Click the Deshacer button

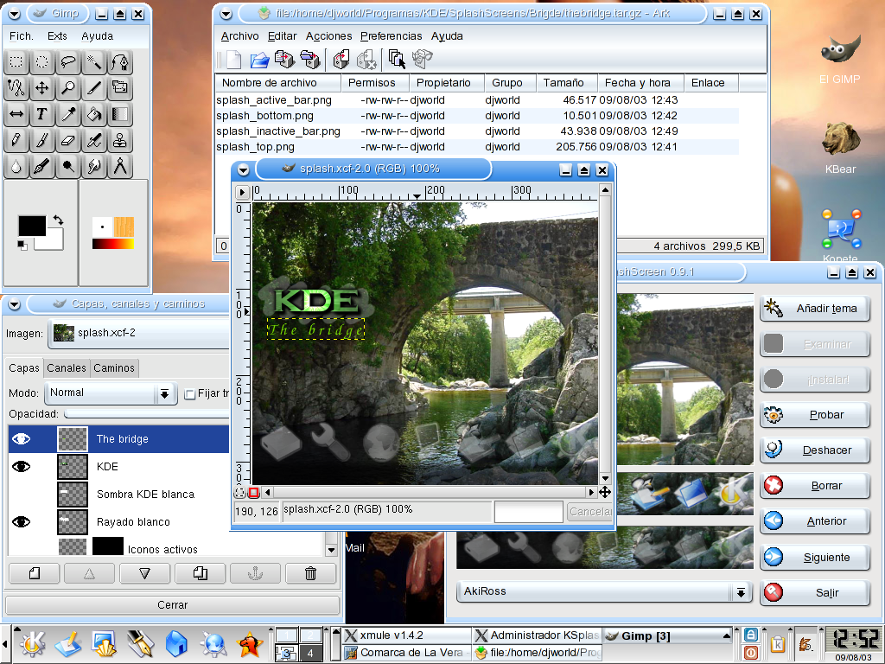(x=814, y=450)
